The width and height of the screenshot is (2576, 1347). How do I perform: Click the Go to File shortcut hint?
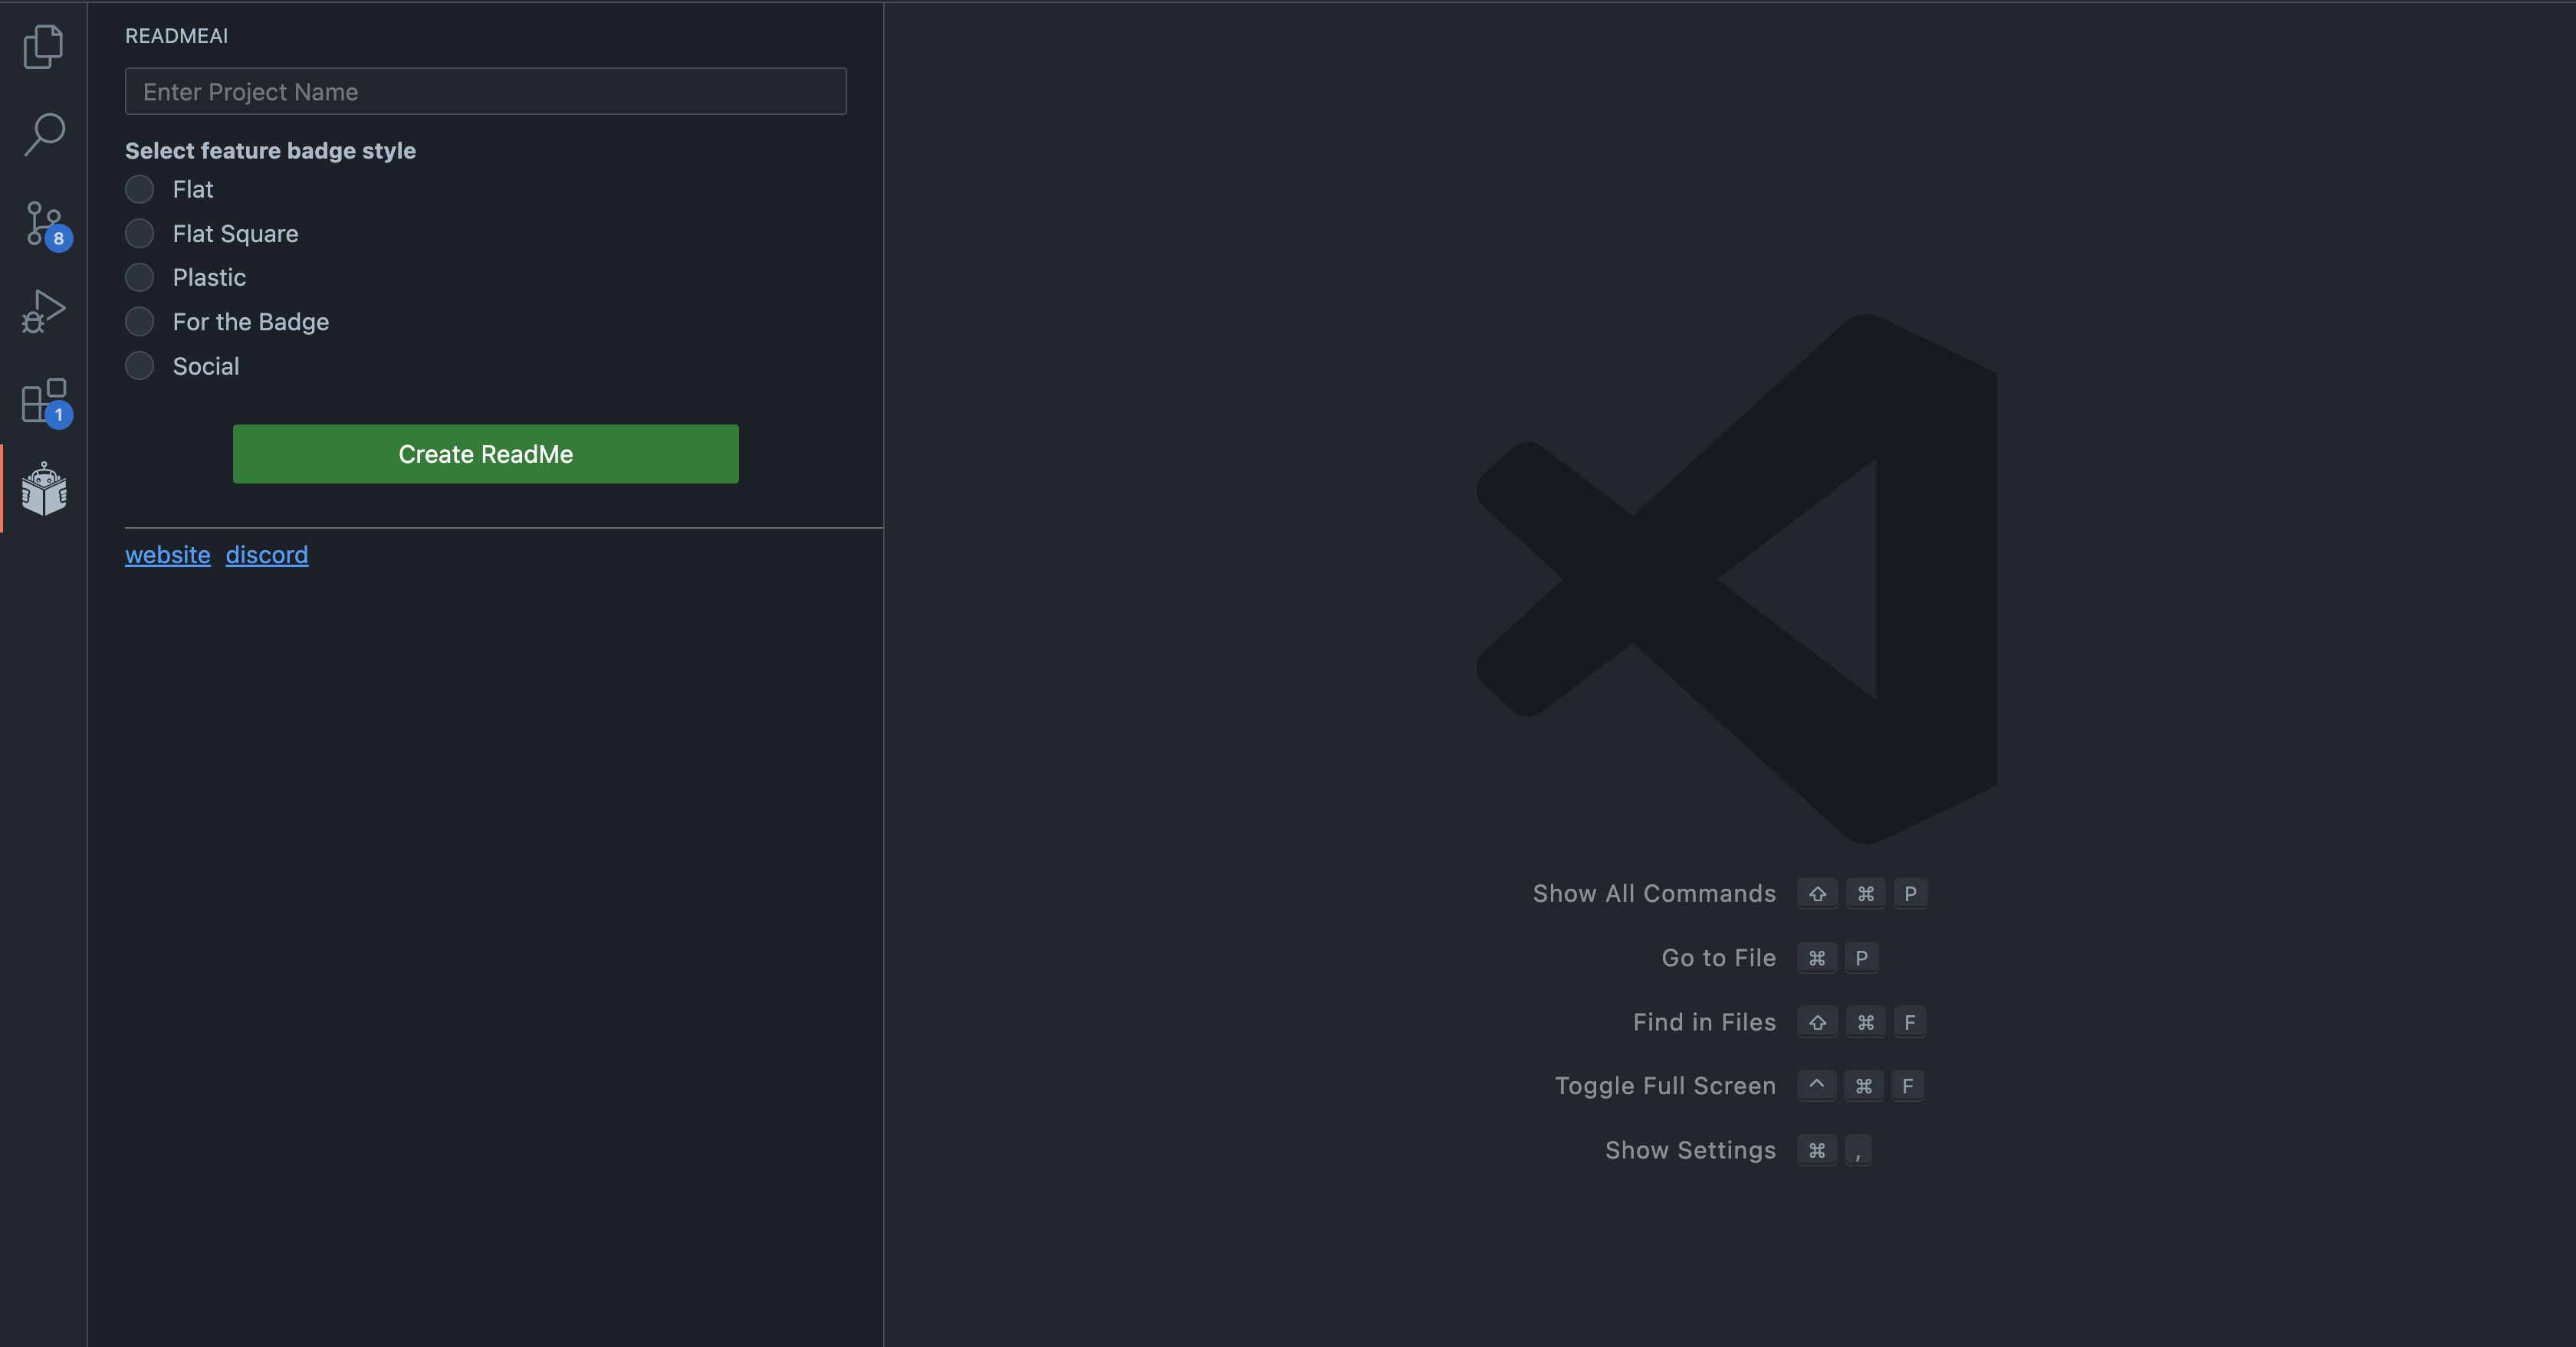(x=1718, y=957)
